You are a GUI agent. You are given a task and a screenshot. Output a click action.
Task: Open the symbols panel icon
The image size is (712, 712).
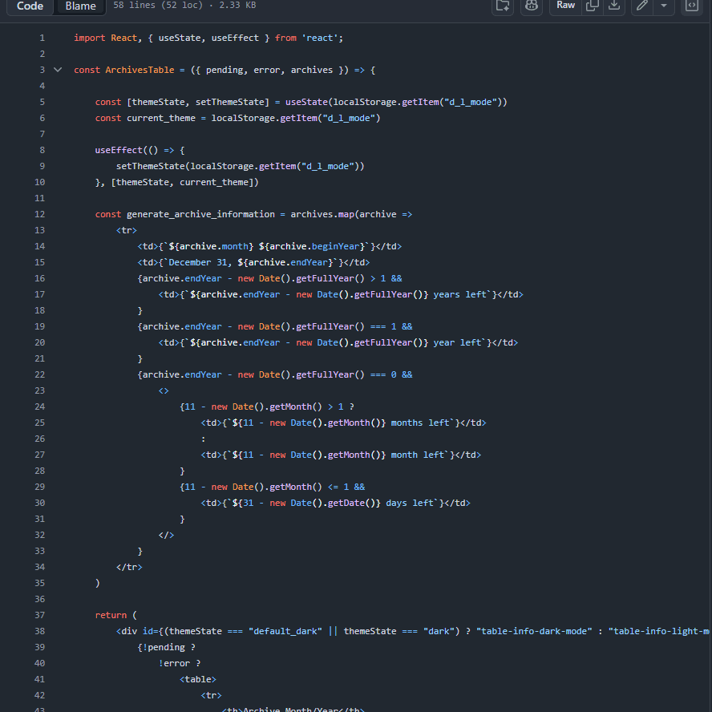point(692,6)
